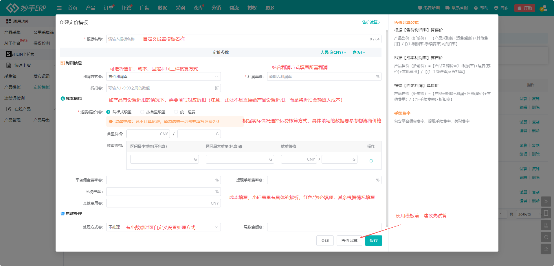Go to the 仓库 top navigation menu
Viewport: 554px width, 266px height.
198,8
